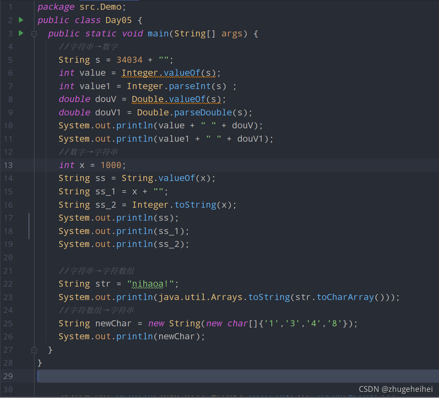
Task: Collapse the main method fold marker
Action: pyautogui.click(x=34, y=34)
